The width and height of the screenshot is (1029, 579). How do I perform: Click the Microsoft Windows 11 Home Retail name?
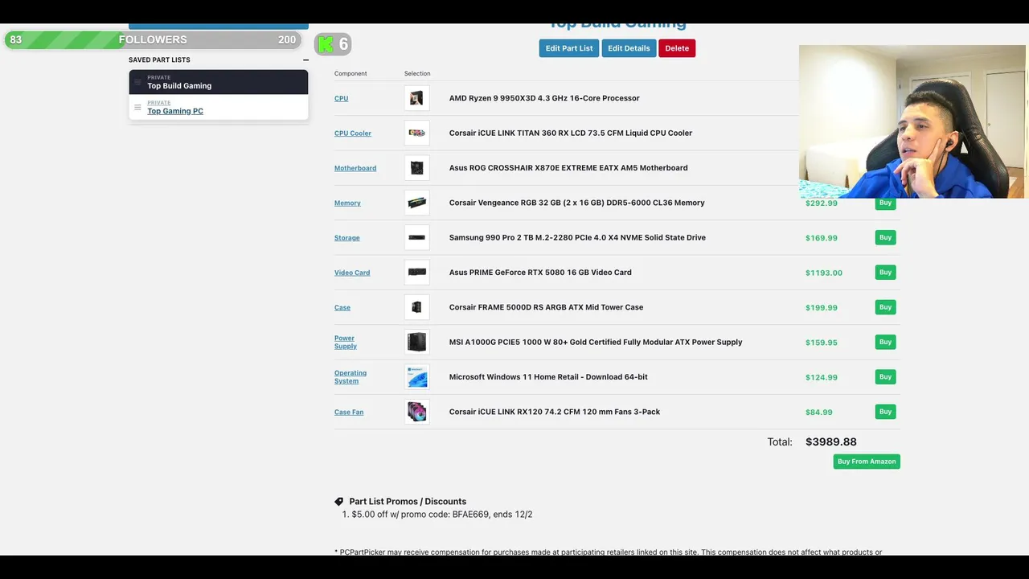click(548, 376)
